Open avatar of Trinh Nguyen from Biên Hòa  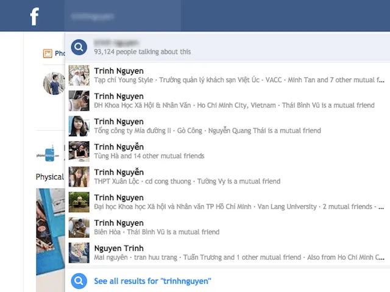tap(79, 228)
